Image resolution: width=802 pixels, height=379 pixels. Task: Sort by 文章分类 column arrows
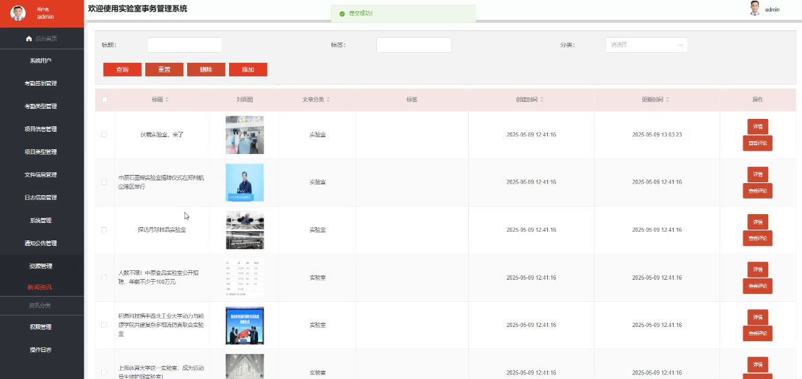[328, 100]
